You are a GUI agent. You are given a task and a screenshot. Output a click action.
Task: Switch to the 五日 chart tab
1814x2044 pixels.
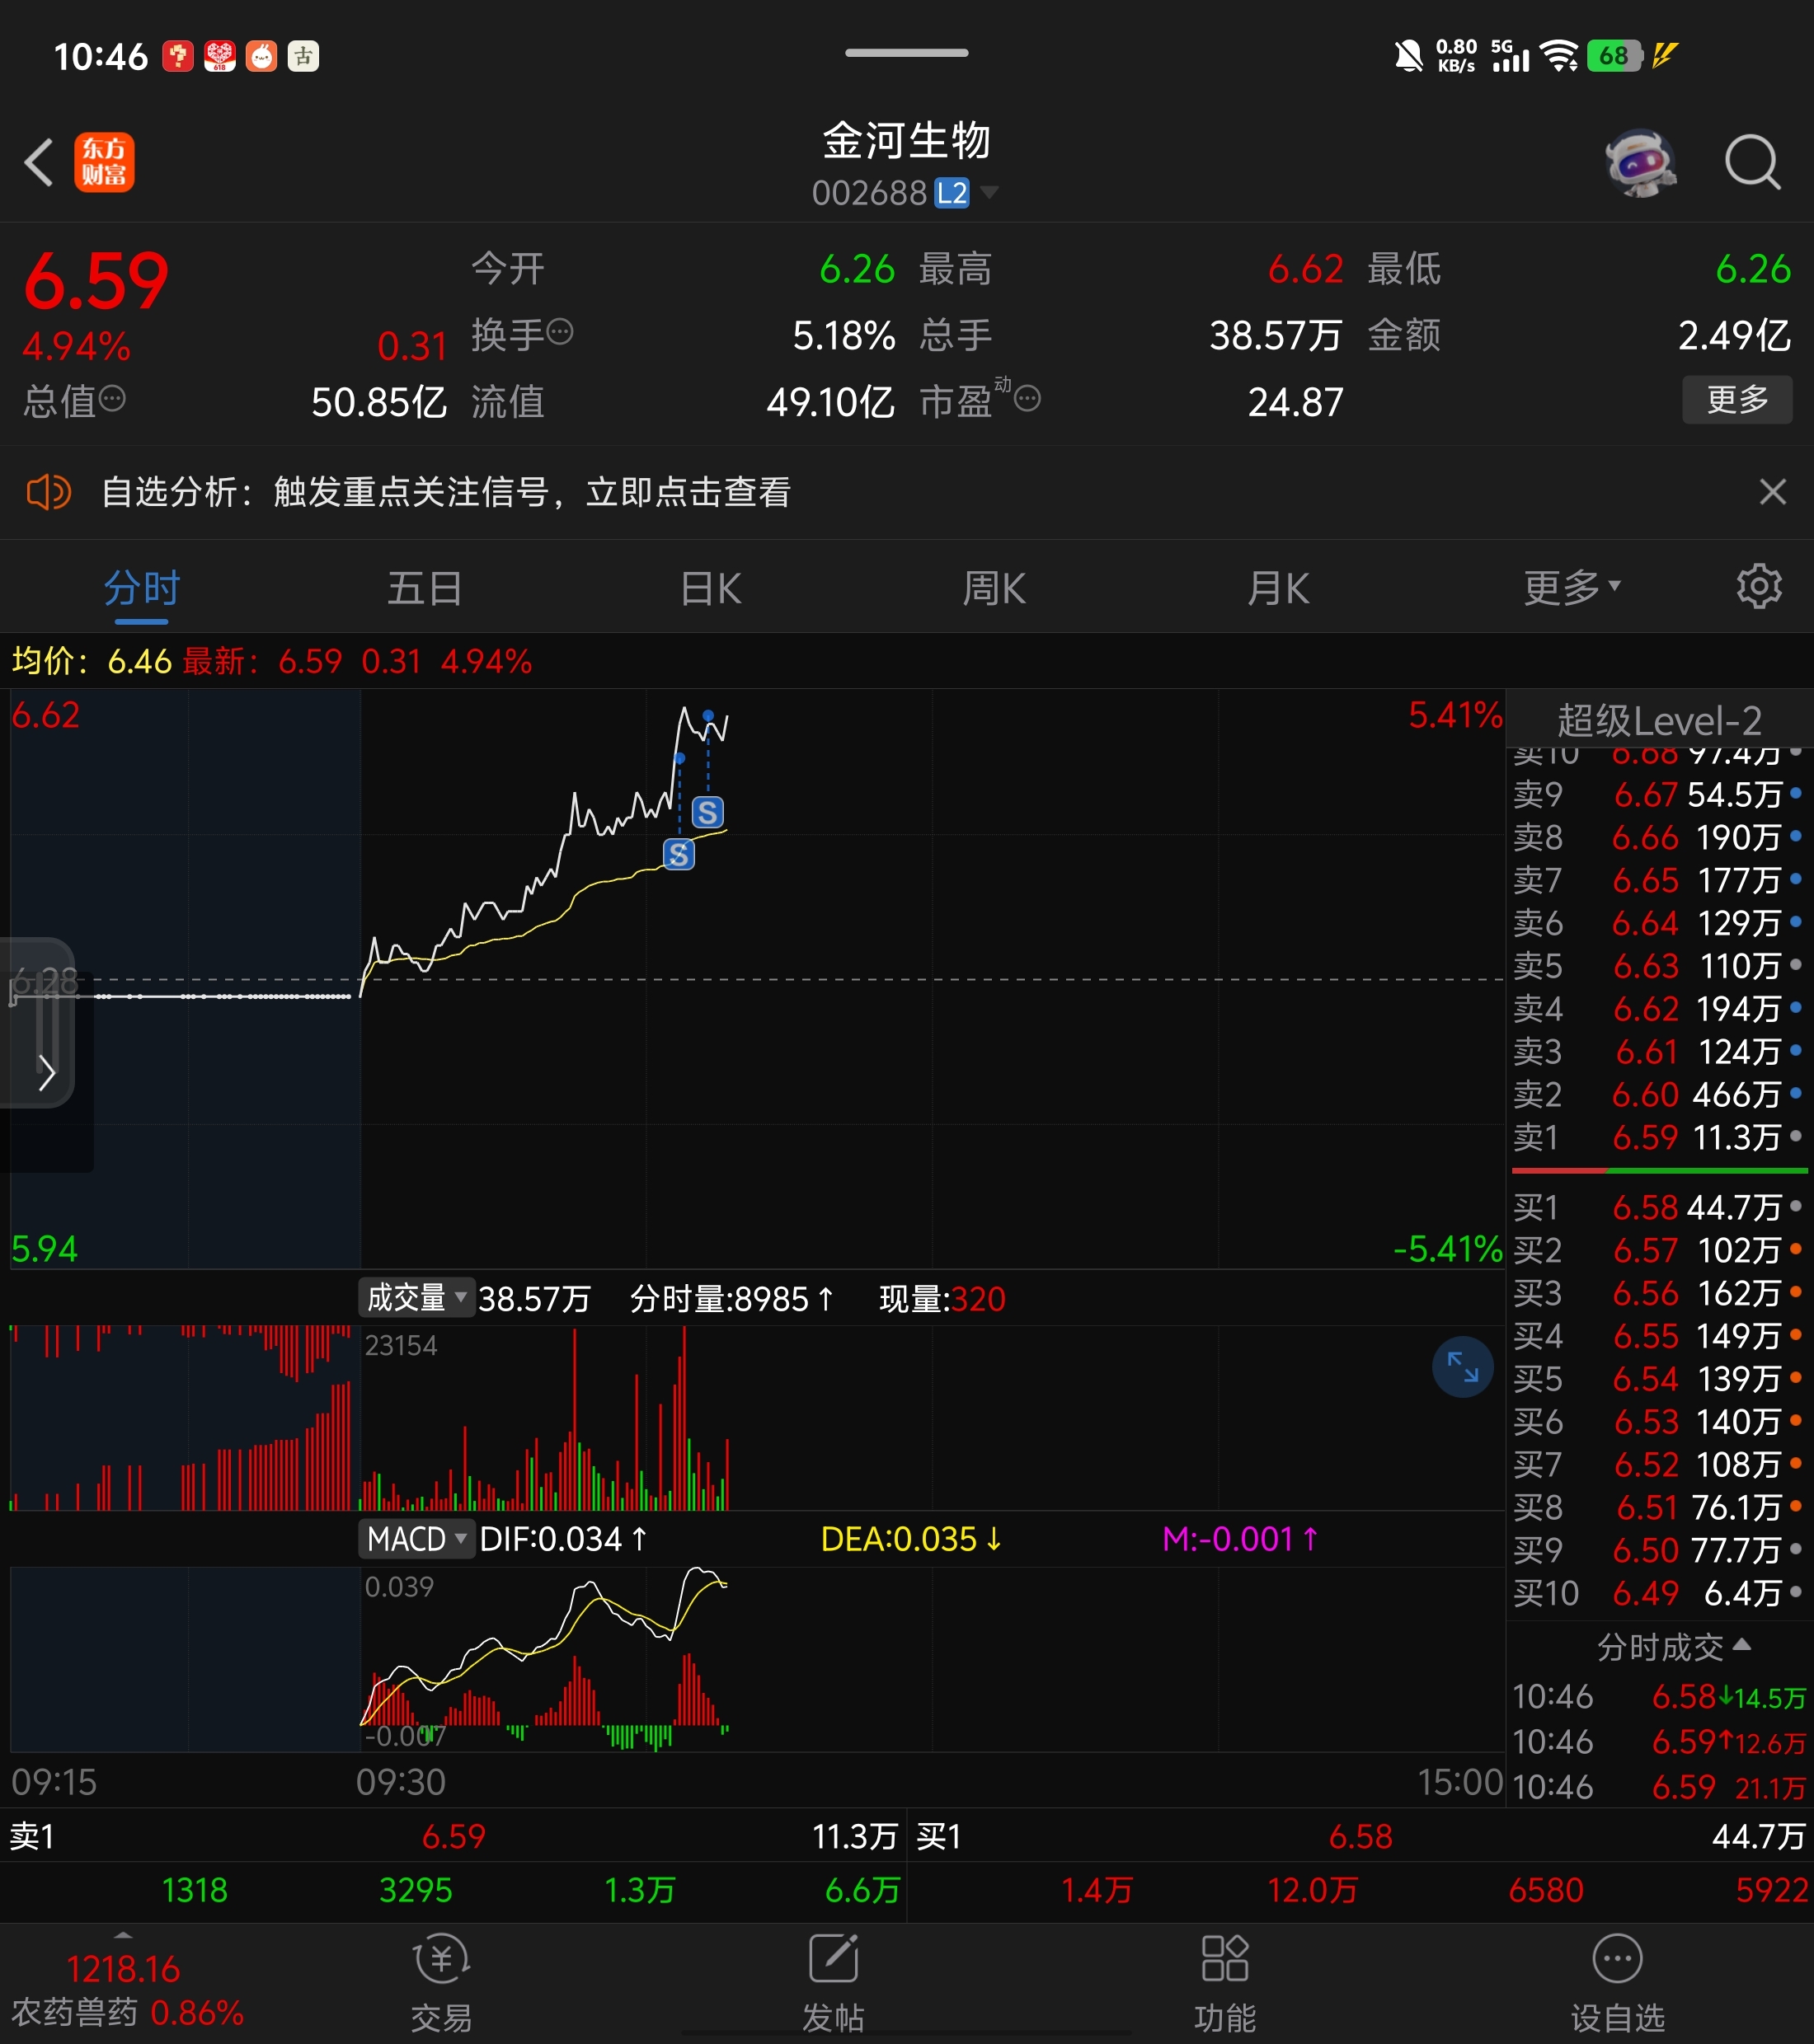[x=425, y=589]
